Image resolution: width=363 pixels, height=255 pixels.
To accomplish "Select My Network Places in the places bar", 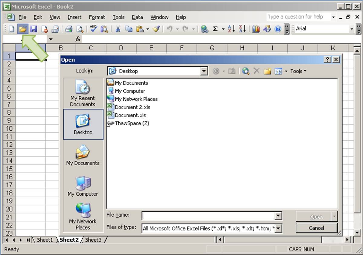I will pyautogui.click(x=83, y=216).
